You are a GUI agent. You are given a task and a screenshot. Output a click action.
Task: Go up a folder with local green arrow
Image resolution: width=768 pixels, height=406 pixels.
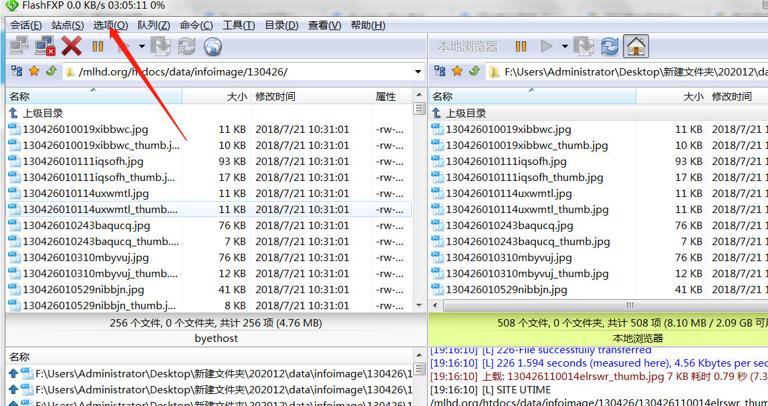pos(475,71)
